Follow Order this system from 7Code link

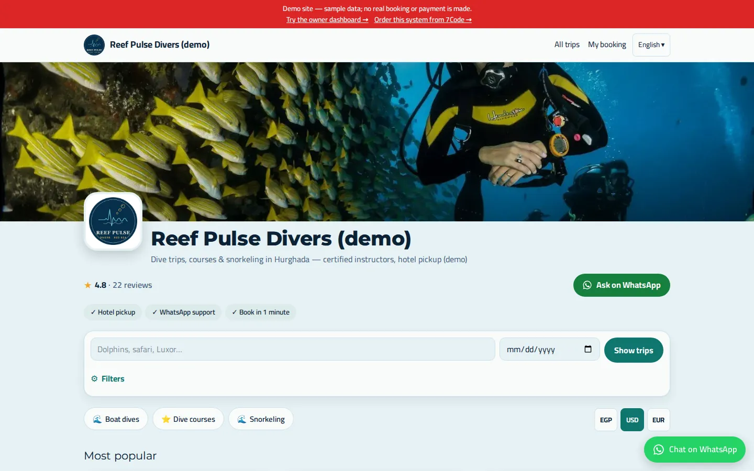coord(423,20)
